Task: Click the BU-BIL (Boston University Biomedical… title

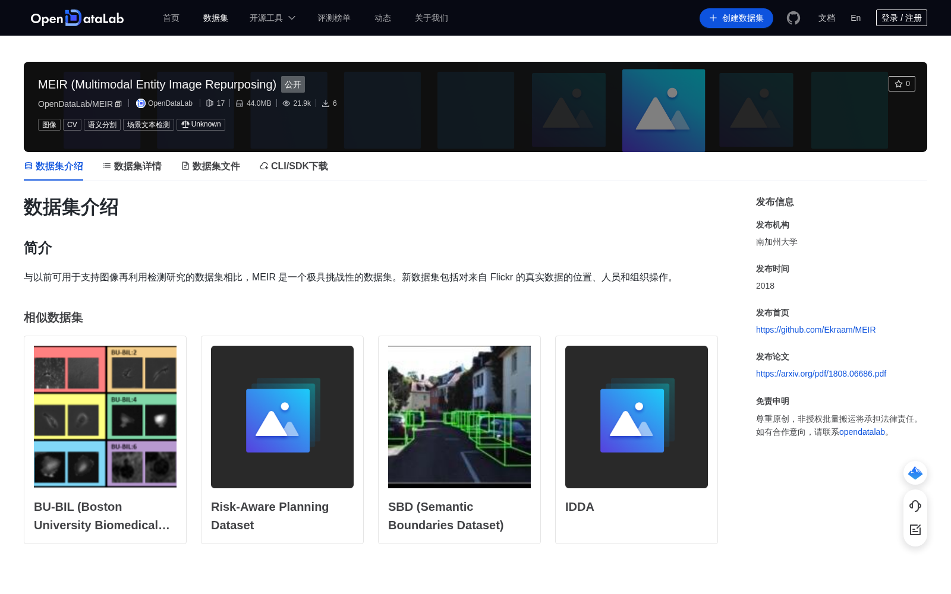Action: pyautogui.click(x=102, y=516)
